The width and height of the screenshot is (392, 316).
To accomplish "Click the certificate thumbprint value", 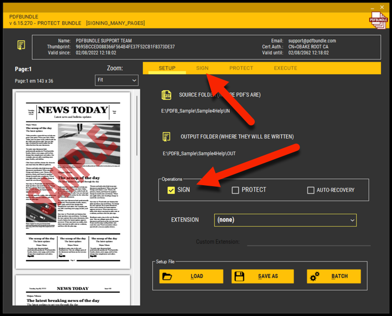I will click(x=125, y=47).
